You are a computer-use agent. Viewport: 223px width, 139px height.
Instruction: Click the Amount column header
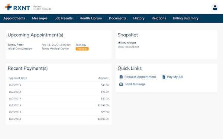(x=103, y=78)
